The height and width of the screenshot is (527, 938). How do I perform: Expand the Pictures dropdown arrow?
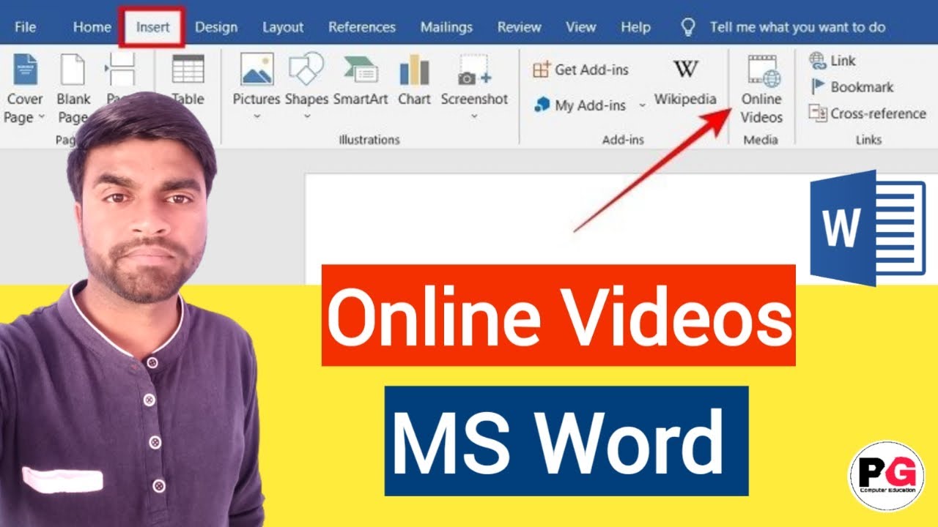256,116
